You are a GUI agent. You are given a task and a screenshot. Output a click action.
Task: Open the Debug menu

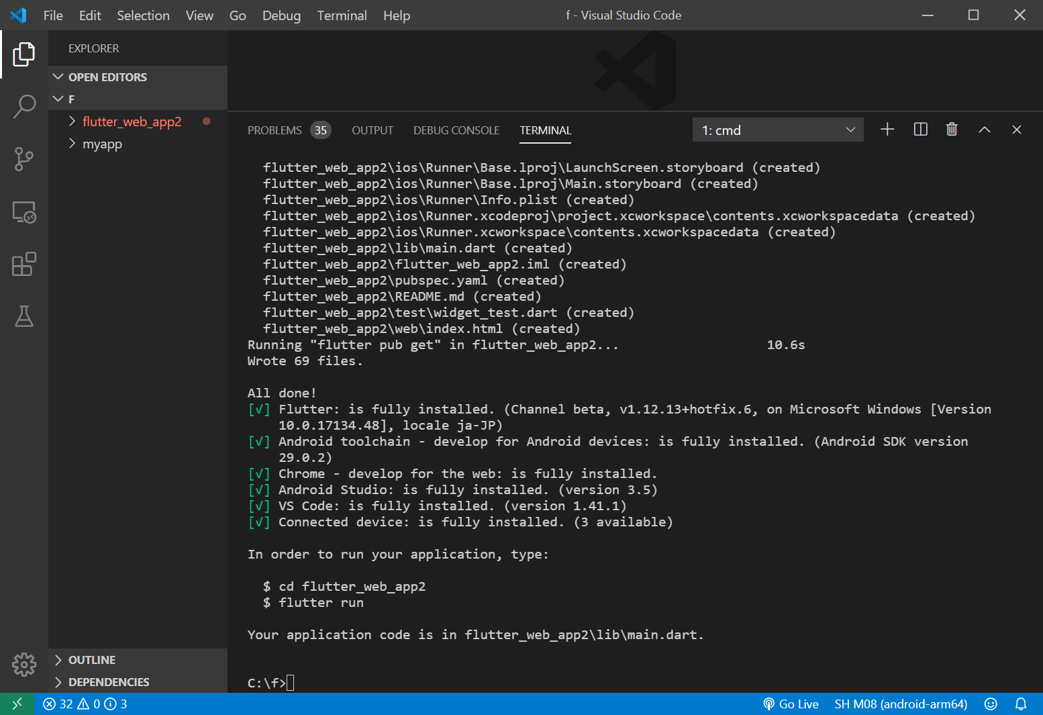pos(281,15)
